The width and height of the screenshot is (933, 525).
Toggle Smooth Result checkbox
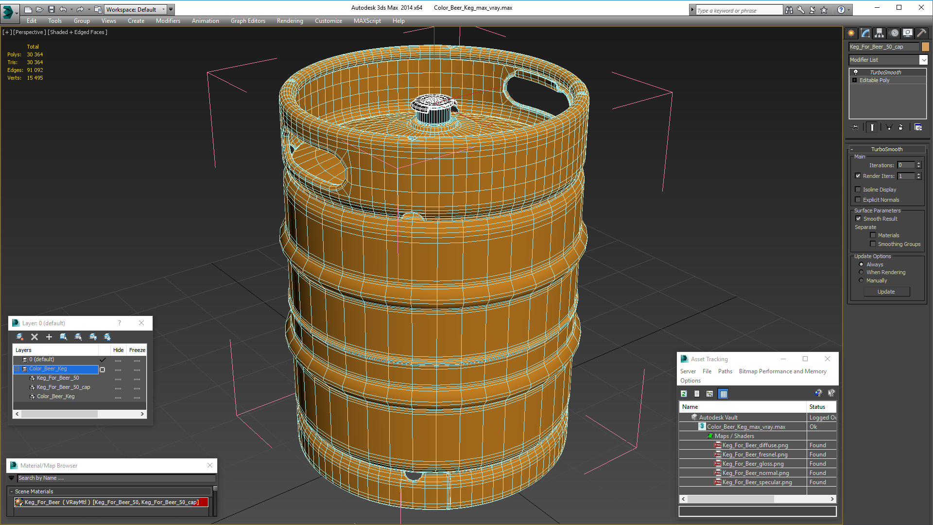(858, 219)
